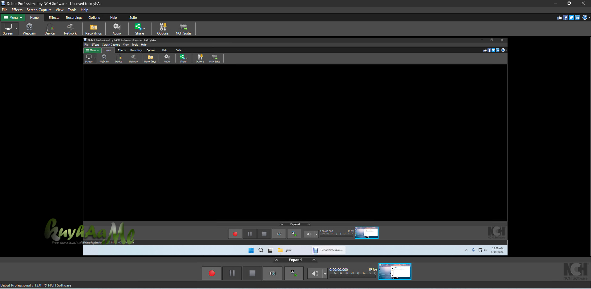591x289 pixels.
Task: Click the person-with-green-cursor overlay button
Action: pyautogui.click(x=294, y=273)
